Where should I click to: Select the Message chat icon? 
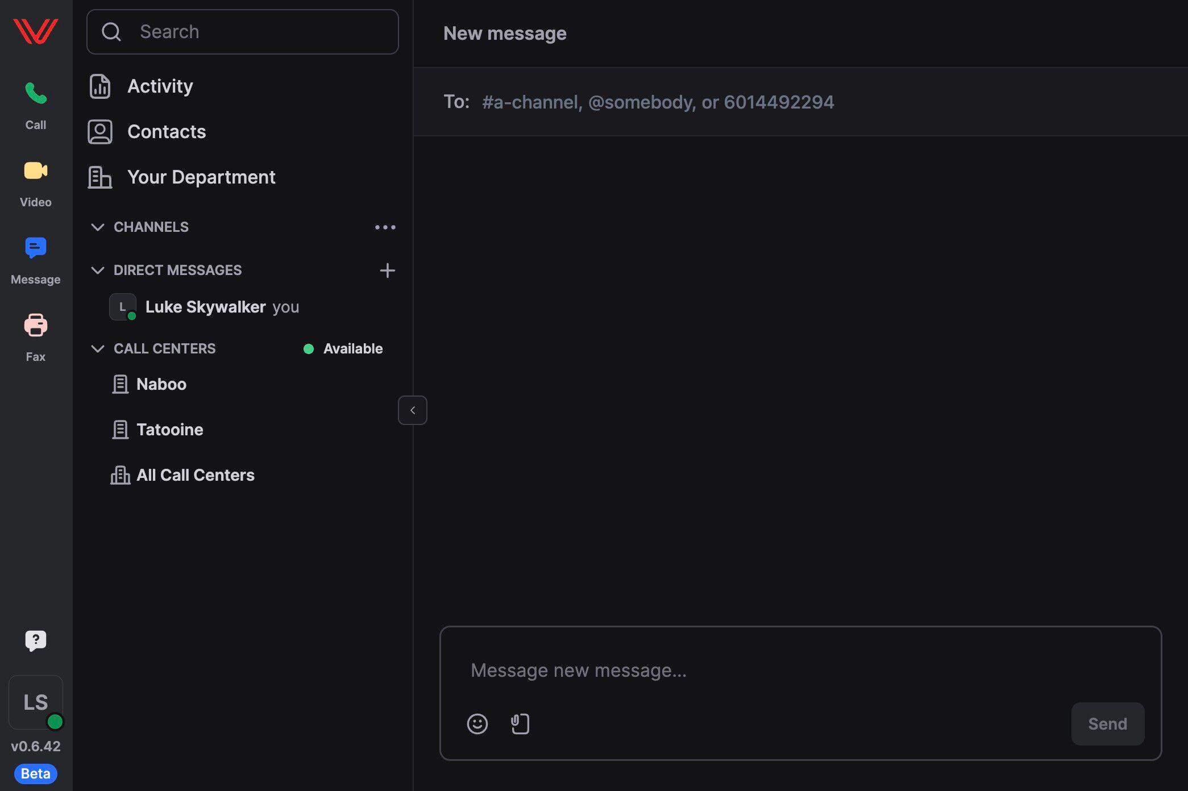[35, 248]
